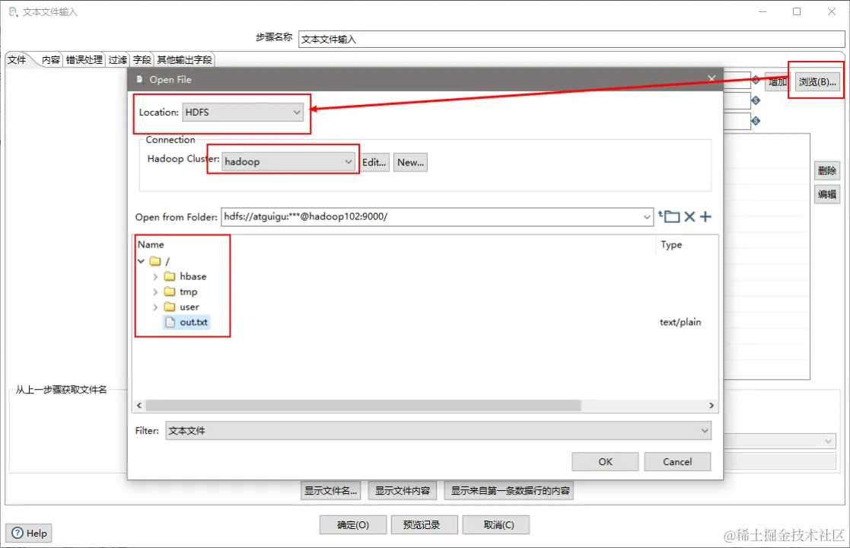This screenshot has width=850, height=548.
Task: Click the 确定(O) button
Action: click(x=353, y=524)
